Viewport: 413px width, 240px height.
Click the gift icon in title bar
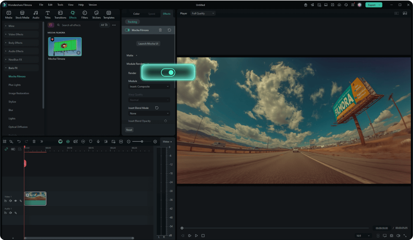coord(305,5)
